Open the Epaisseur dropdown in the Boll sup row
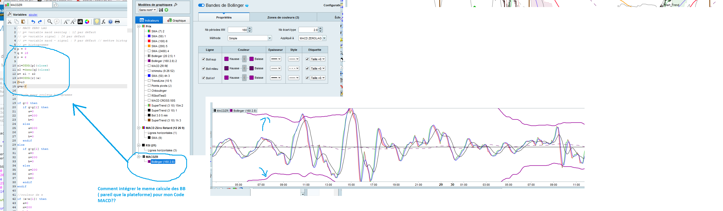 click(275, 59)
